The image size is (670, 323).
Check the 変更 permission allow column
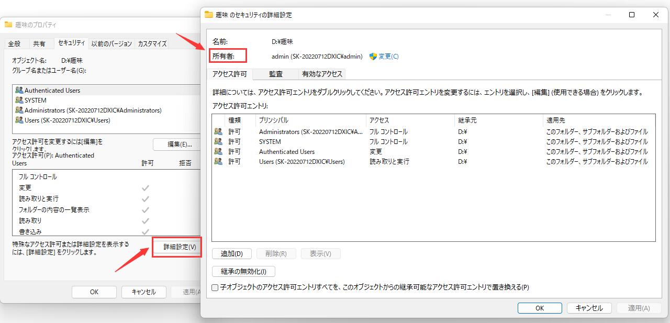tap(146, 187)
